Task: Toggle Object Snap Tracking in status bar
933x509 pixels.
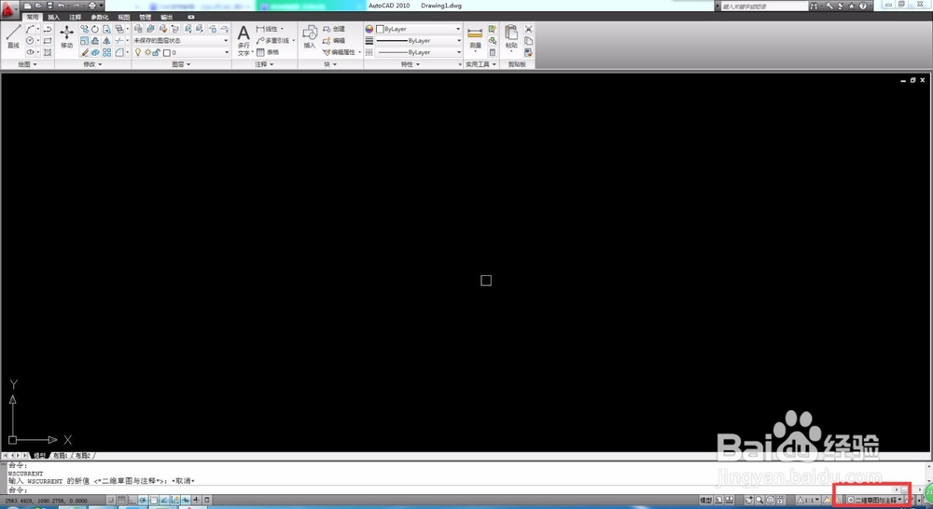Action: tap(164, 500)
